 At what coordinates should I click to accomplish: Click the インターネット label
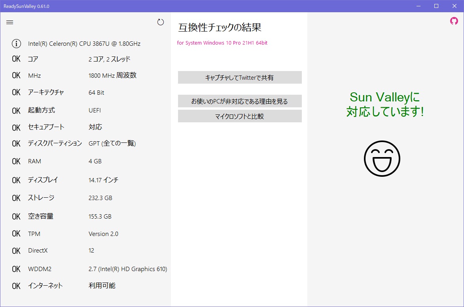coord(45,285)
